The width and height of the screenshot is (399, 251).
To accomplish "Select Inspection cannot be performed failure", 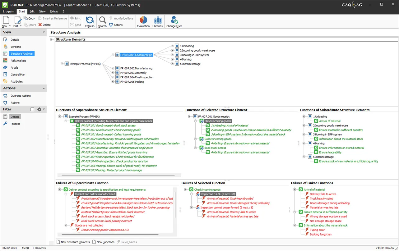I will pos(227,208).
